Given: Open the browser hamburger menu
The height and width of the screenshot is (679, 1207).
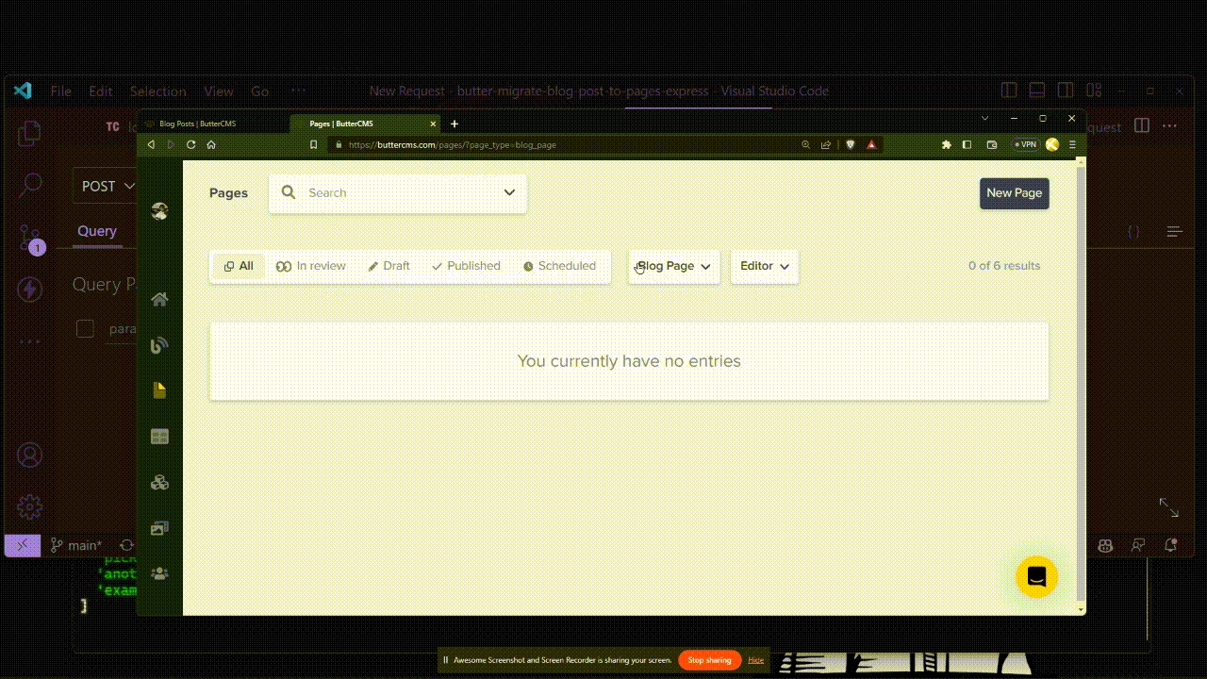Looking at the screenshot, I should 1072,144.
